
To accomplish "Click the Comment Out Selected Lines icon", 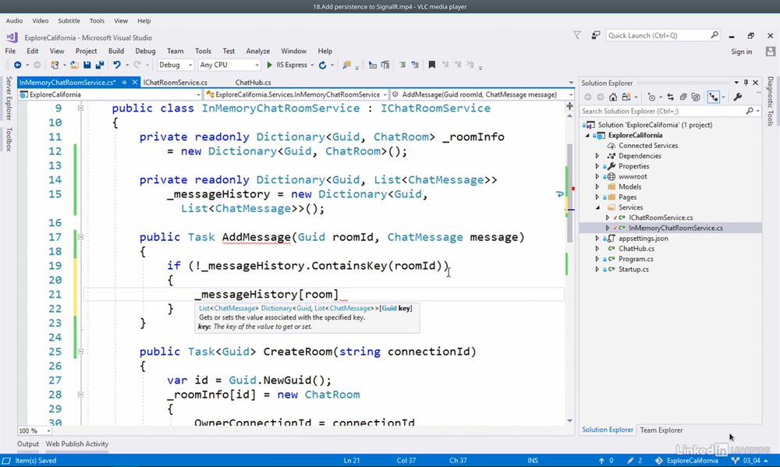I will (x=402, y=65).
